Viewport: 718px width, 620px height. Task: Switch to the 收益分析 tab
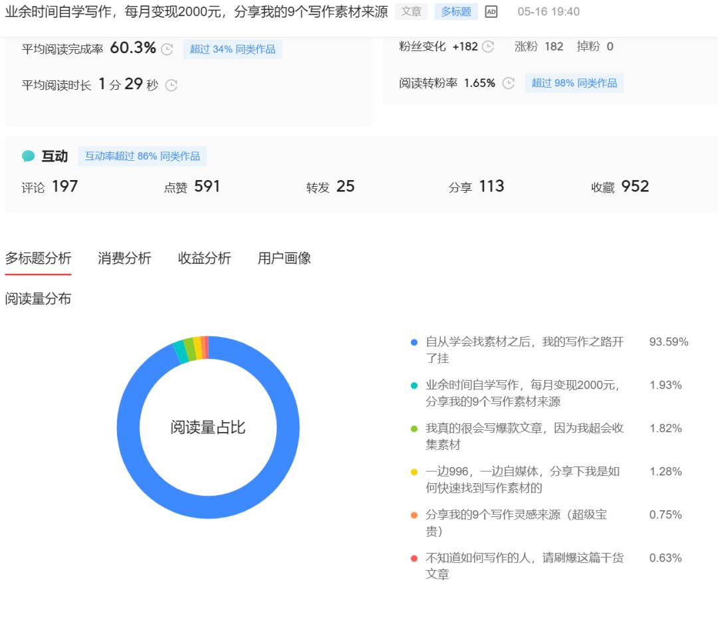(205, 258)
